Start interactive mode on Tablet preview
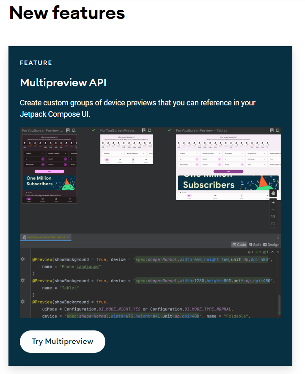Image resolution: width=305 pixels, height=374 pixels. 272,130
